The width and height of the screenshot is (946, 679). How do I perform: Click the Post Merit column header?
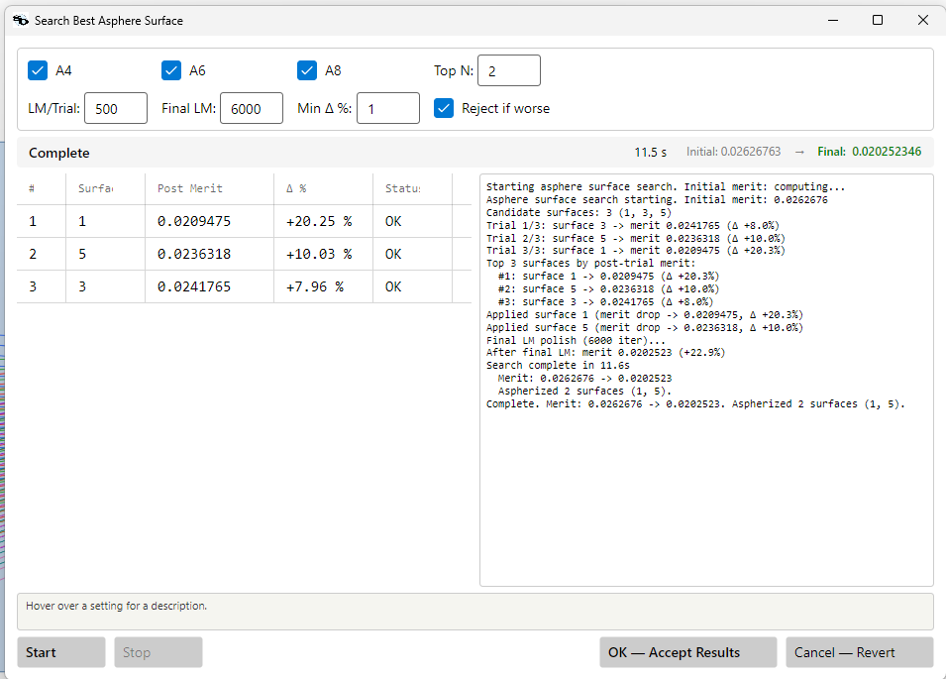coord(209,188)
